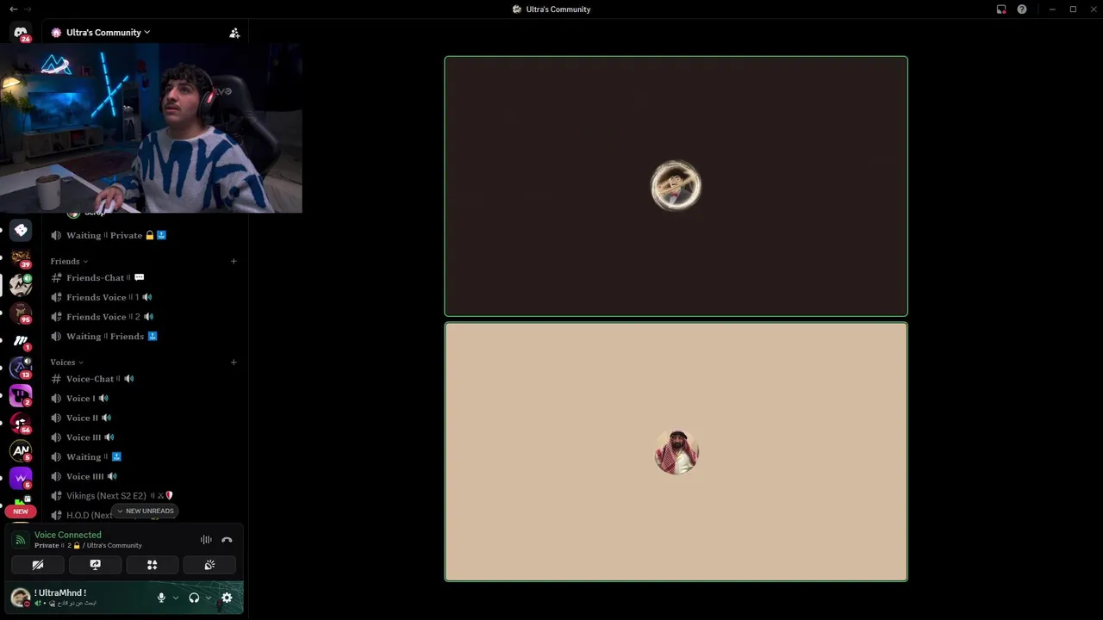Select bottom beige participant tile
Image resolution: width=1103 pixels, height=620 pixels.
[x=676, y=452]
